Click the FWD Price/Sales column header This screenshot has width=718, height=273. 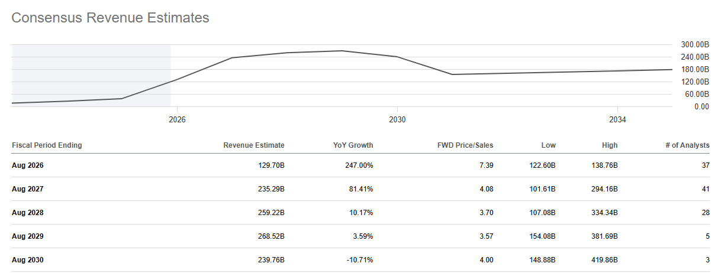point(465,145)
